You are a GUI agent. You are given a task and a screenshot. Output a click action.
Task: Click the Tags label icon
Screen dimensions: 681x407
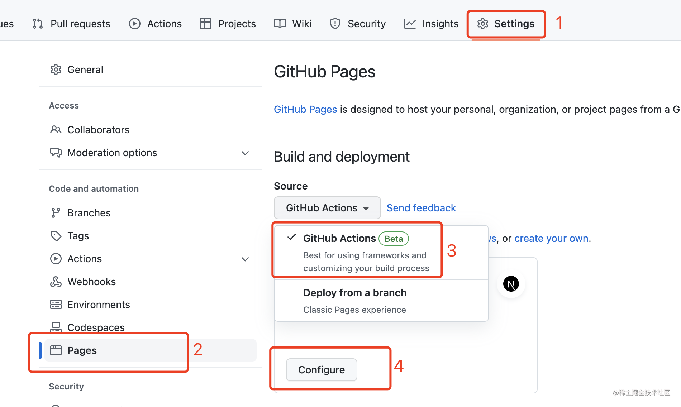56,236
